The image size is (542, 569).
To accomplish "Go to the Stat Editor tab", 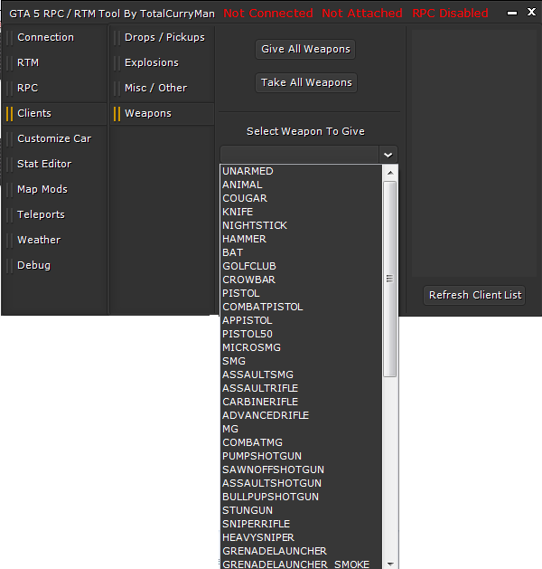I will click(x=44, y=164).
